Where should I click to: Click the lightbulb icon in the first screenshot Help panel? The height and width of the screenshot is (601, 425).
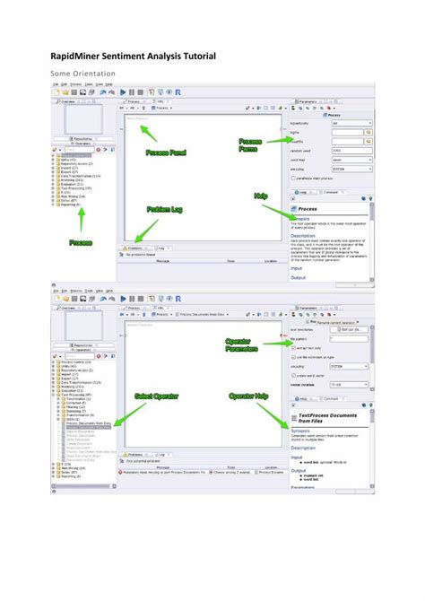pyautogui.click(x=370, y=198)
